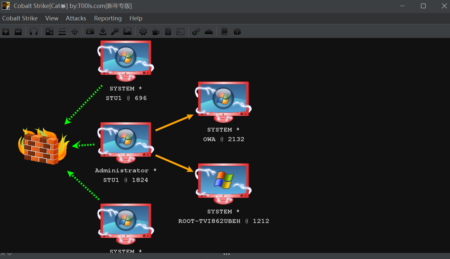Click the 'STU1 @ 696' label
The height and width of the screenshot is (259, 450).
point(126,98)
